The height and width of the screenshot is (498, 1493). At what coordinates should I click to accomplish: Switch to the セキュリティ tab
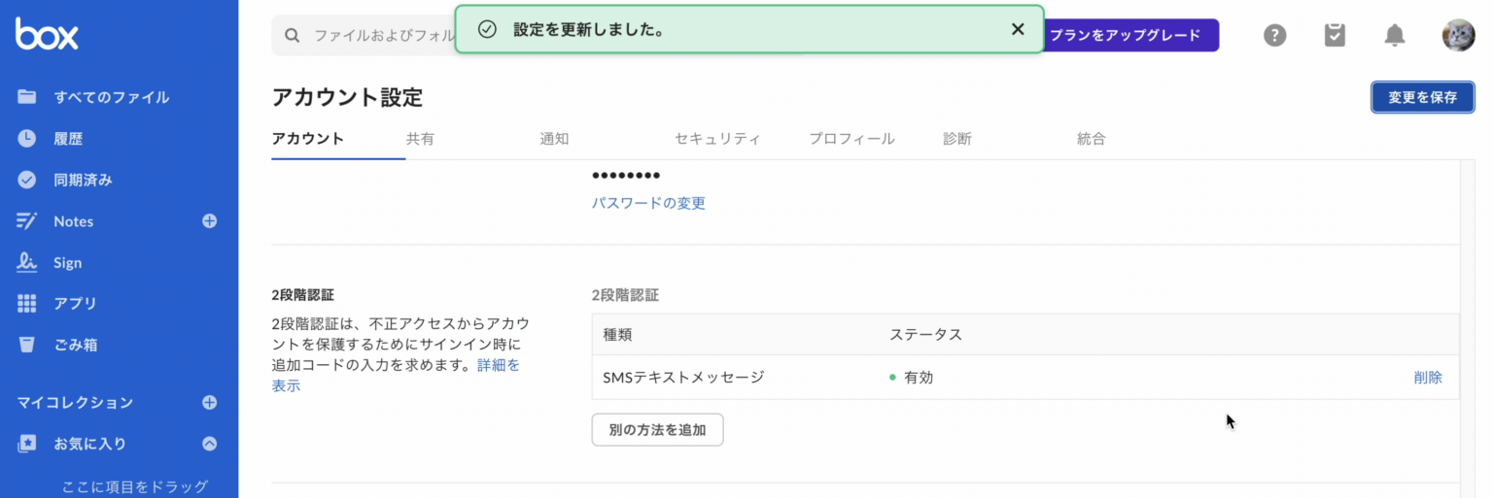716,139
